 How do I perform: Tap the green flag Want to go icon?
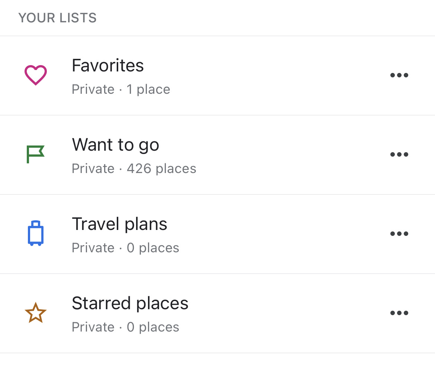pyautogui.click(x=35, y=154)
